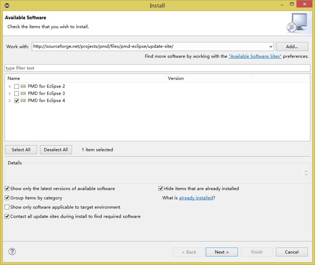
Task: Open help via the question mark icon
Action: pos(12,251)
